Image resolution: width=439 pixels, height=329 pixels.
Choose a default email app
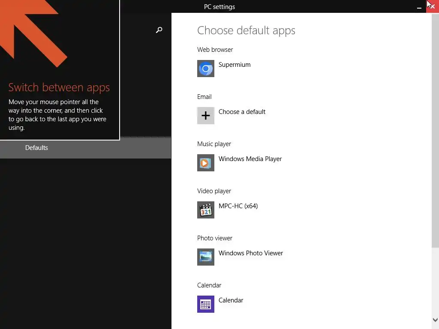click(x=242, y=112)
